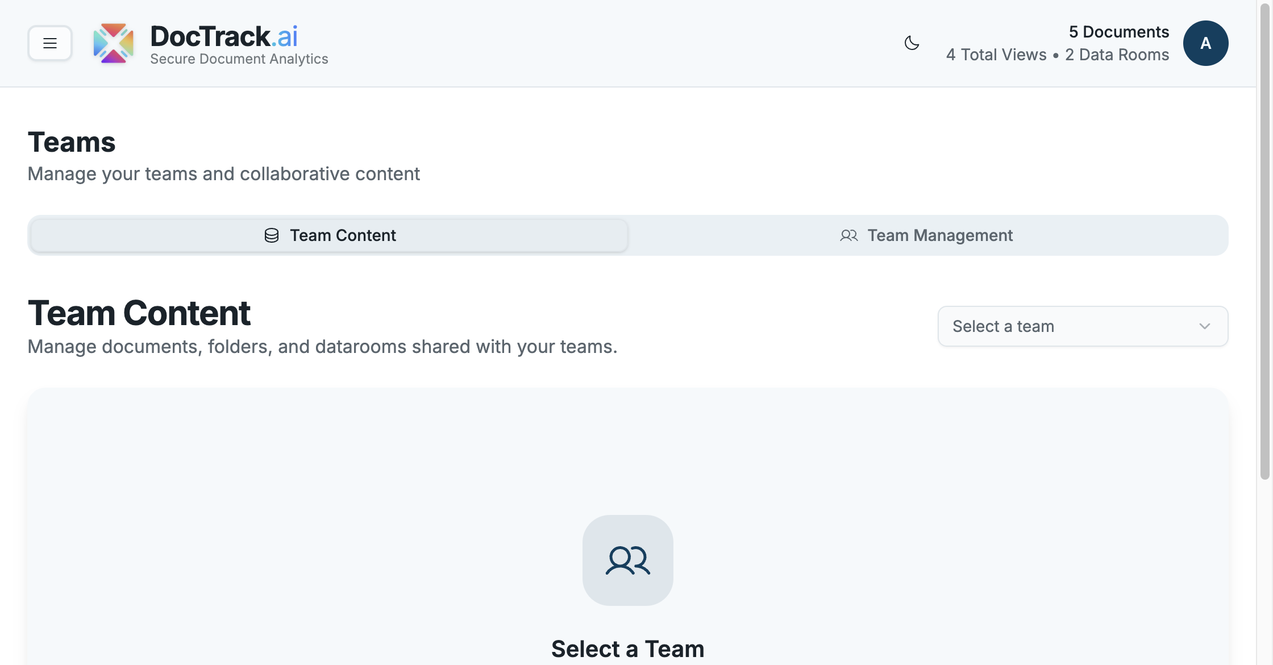
Task: Click '2 Data Rooms' stat text
Action: point(1117,55)
